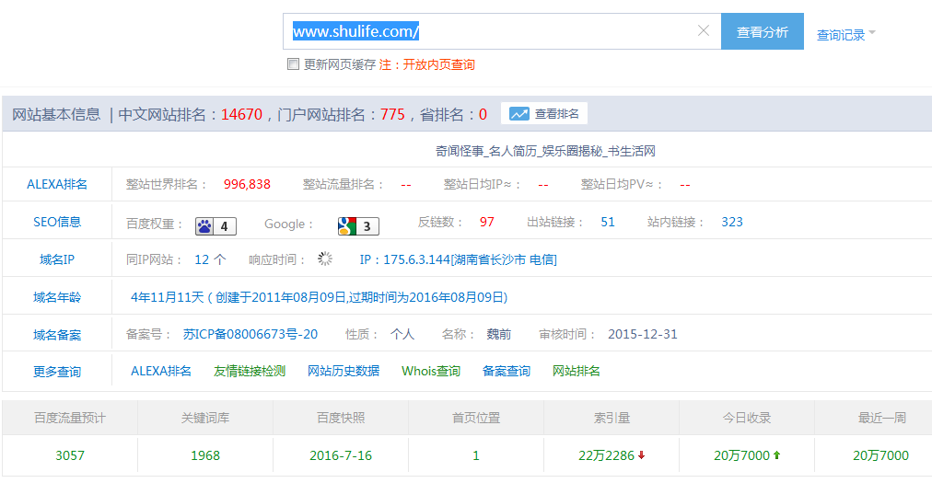Open the 备案查询 link

point(507,371)
